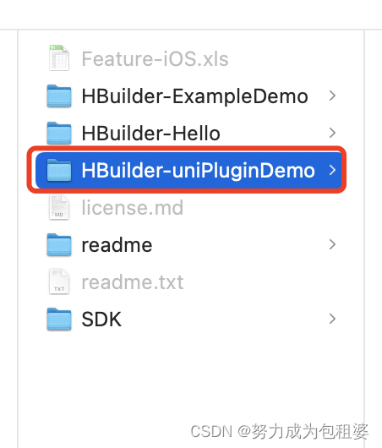382x448 pixels.
Task: Select the readme.txt file name
Action: [x=133, y=282]
